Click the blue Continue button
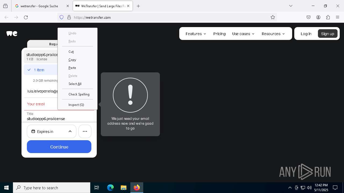344x193 pixels. tap(59, 147)
